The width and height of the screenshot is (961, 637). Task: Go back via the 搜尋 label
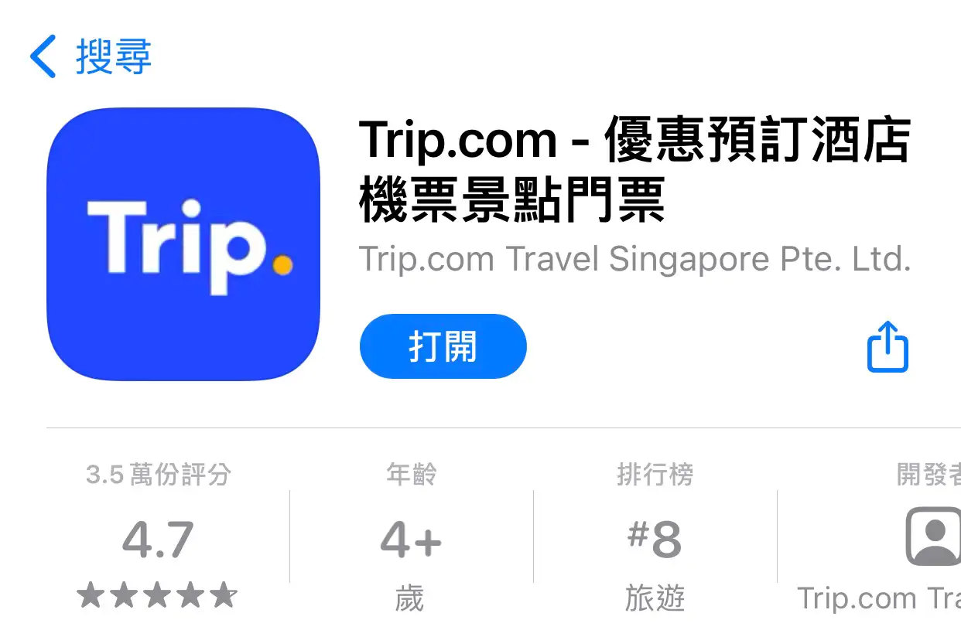pos(114,56)
